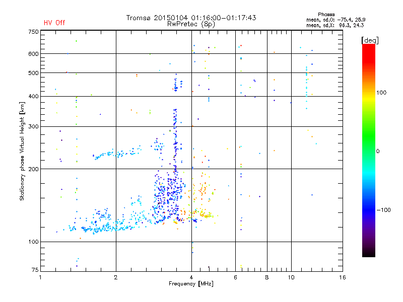Click x-axis tick label '1'
Screen dimensions: 403x302
point(40,277)
